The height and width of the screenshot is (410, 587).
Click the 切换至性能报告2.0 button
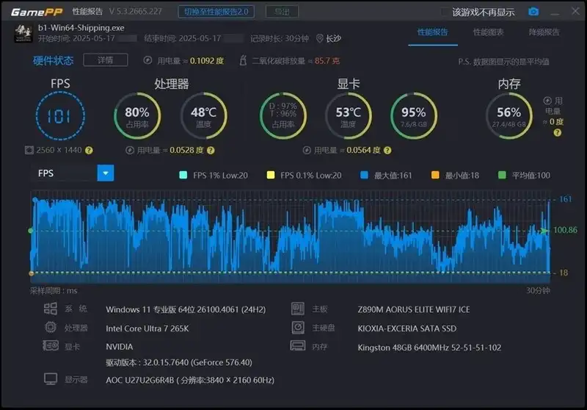[x=216, y=12]
